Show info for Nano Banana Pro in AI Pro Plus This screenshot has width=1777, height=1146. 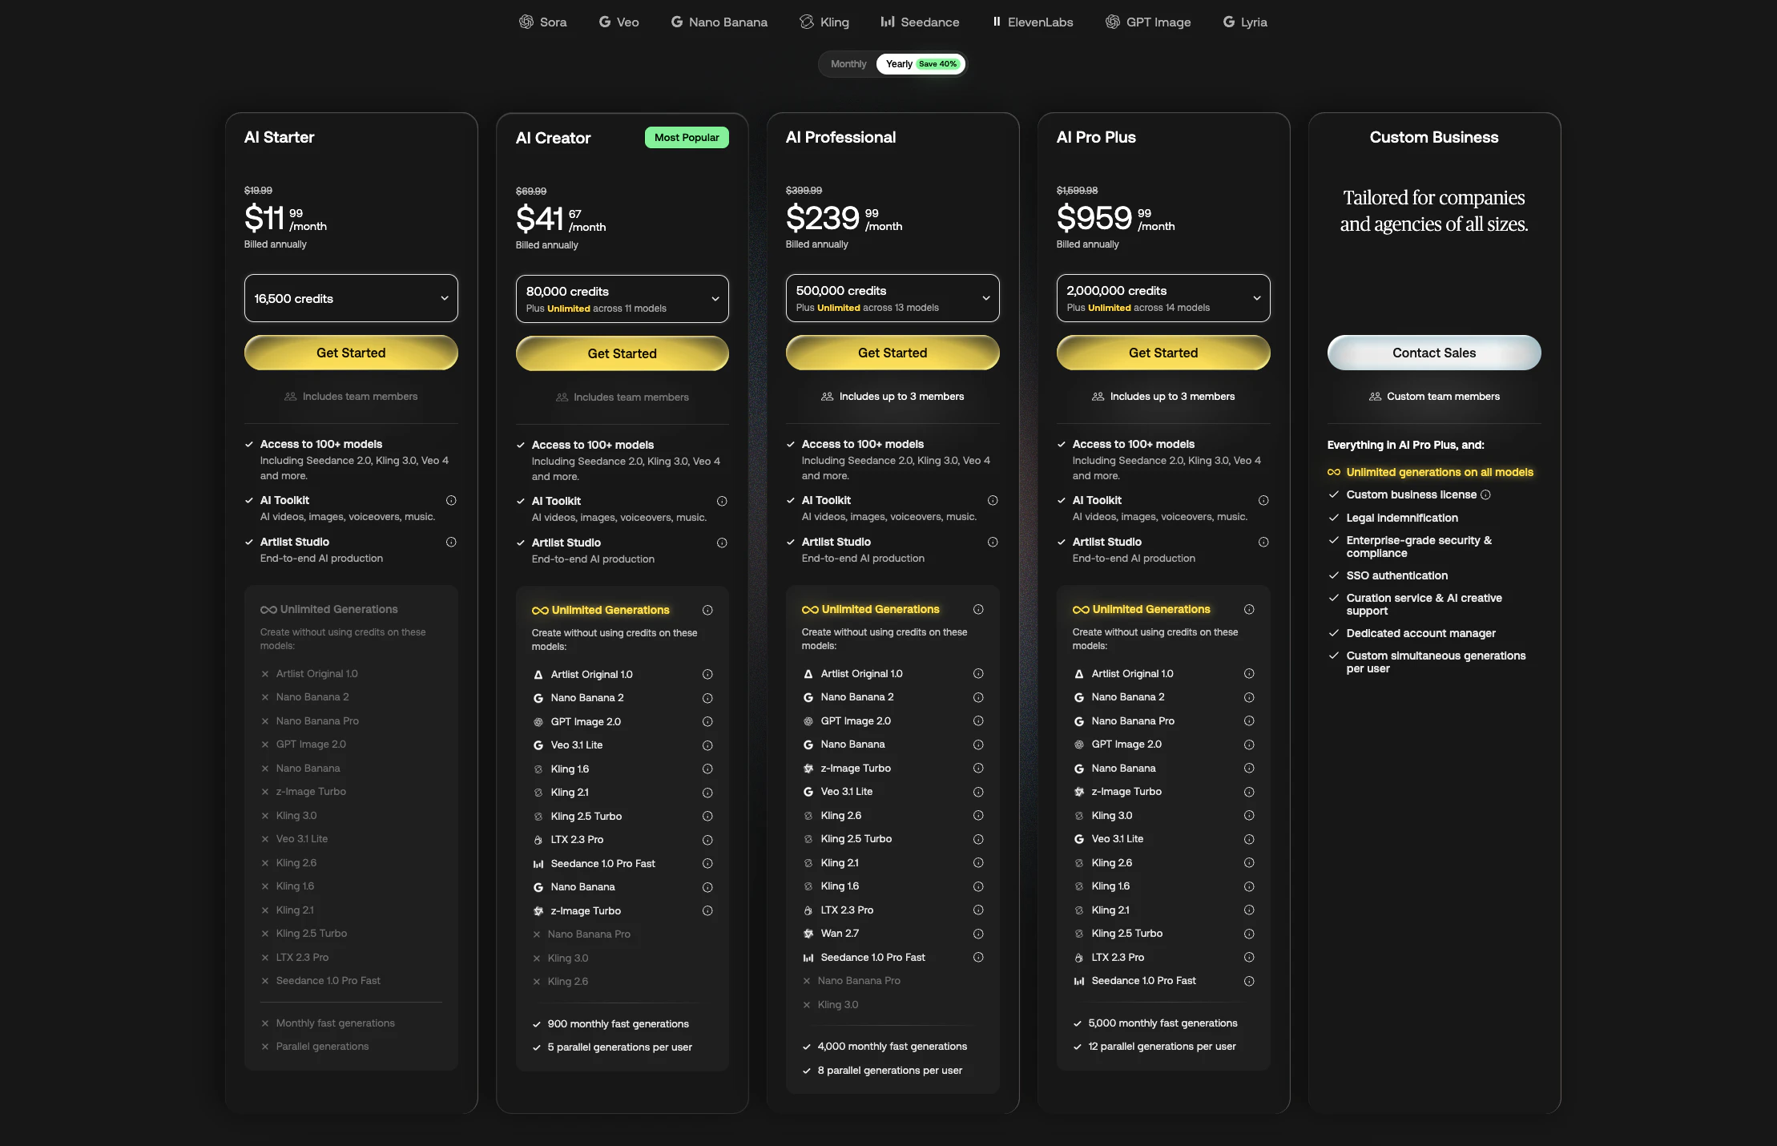[1249, 720]
